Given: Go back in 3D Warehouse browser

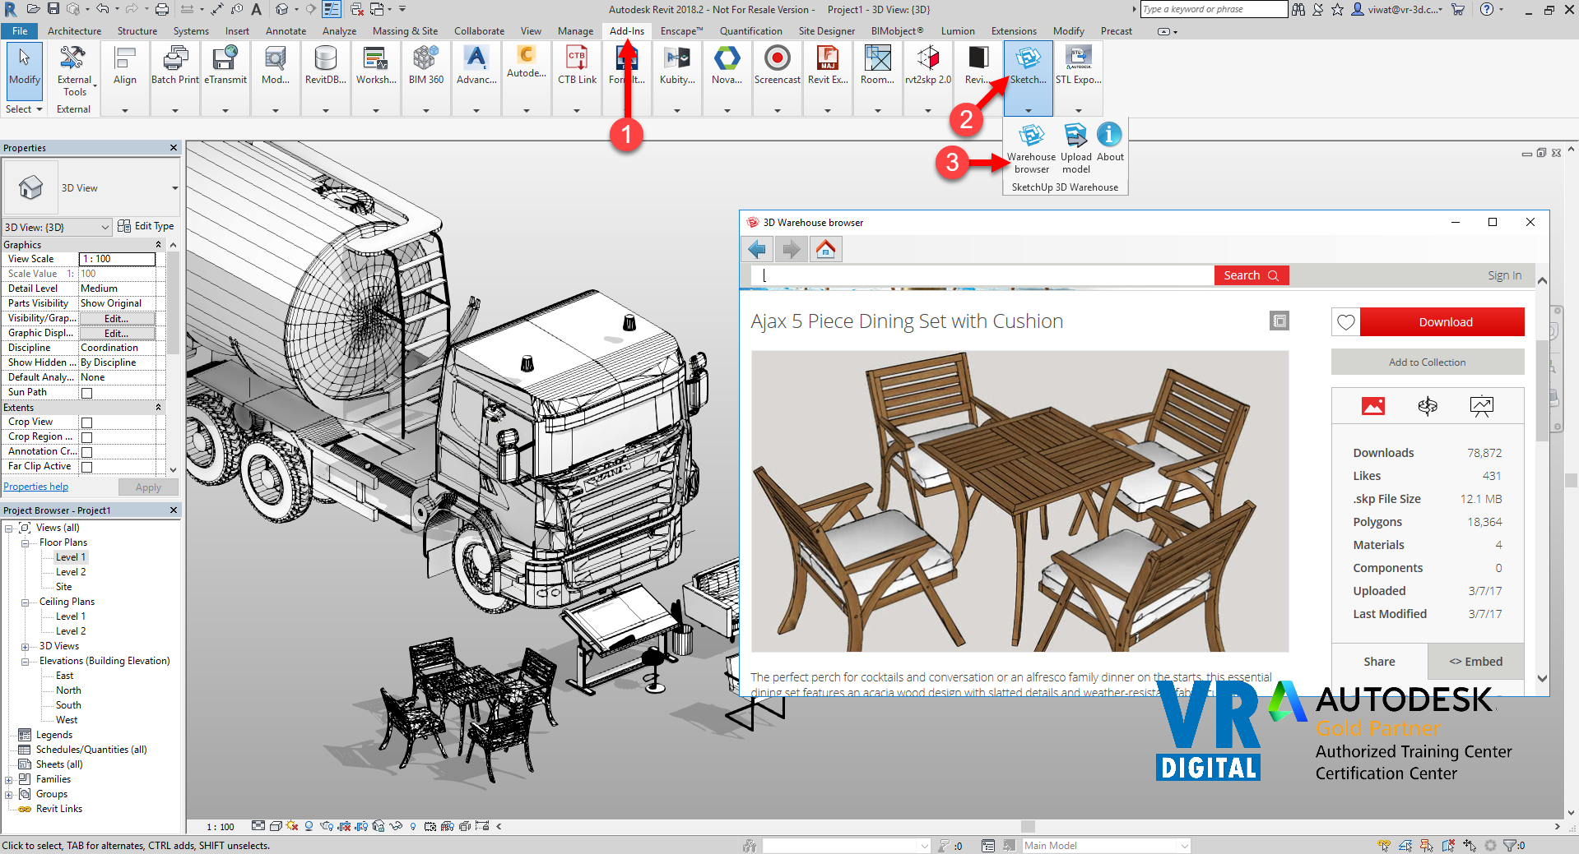Looking at the screenshot, I should [758, 248].
